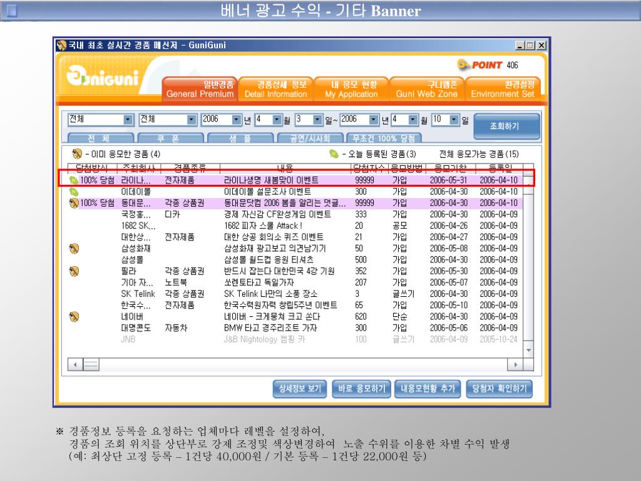Click the 전체 응모가능 경품 (15) text

click(479, 154)
